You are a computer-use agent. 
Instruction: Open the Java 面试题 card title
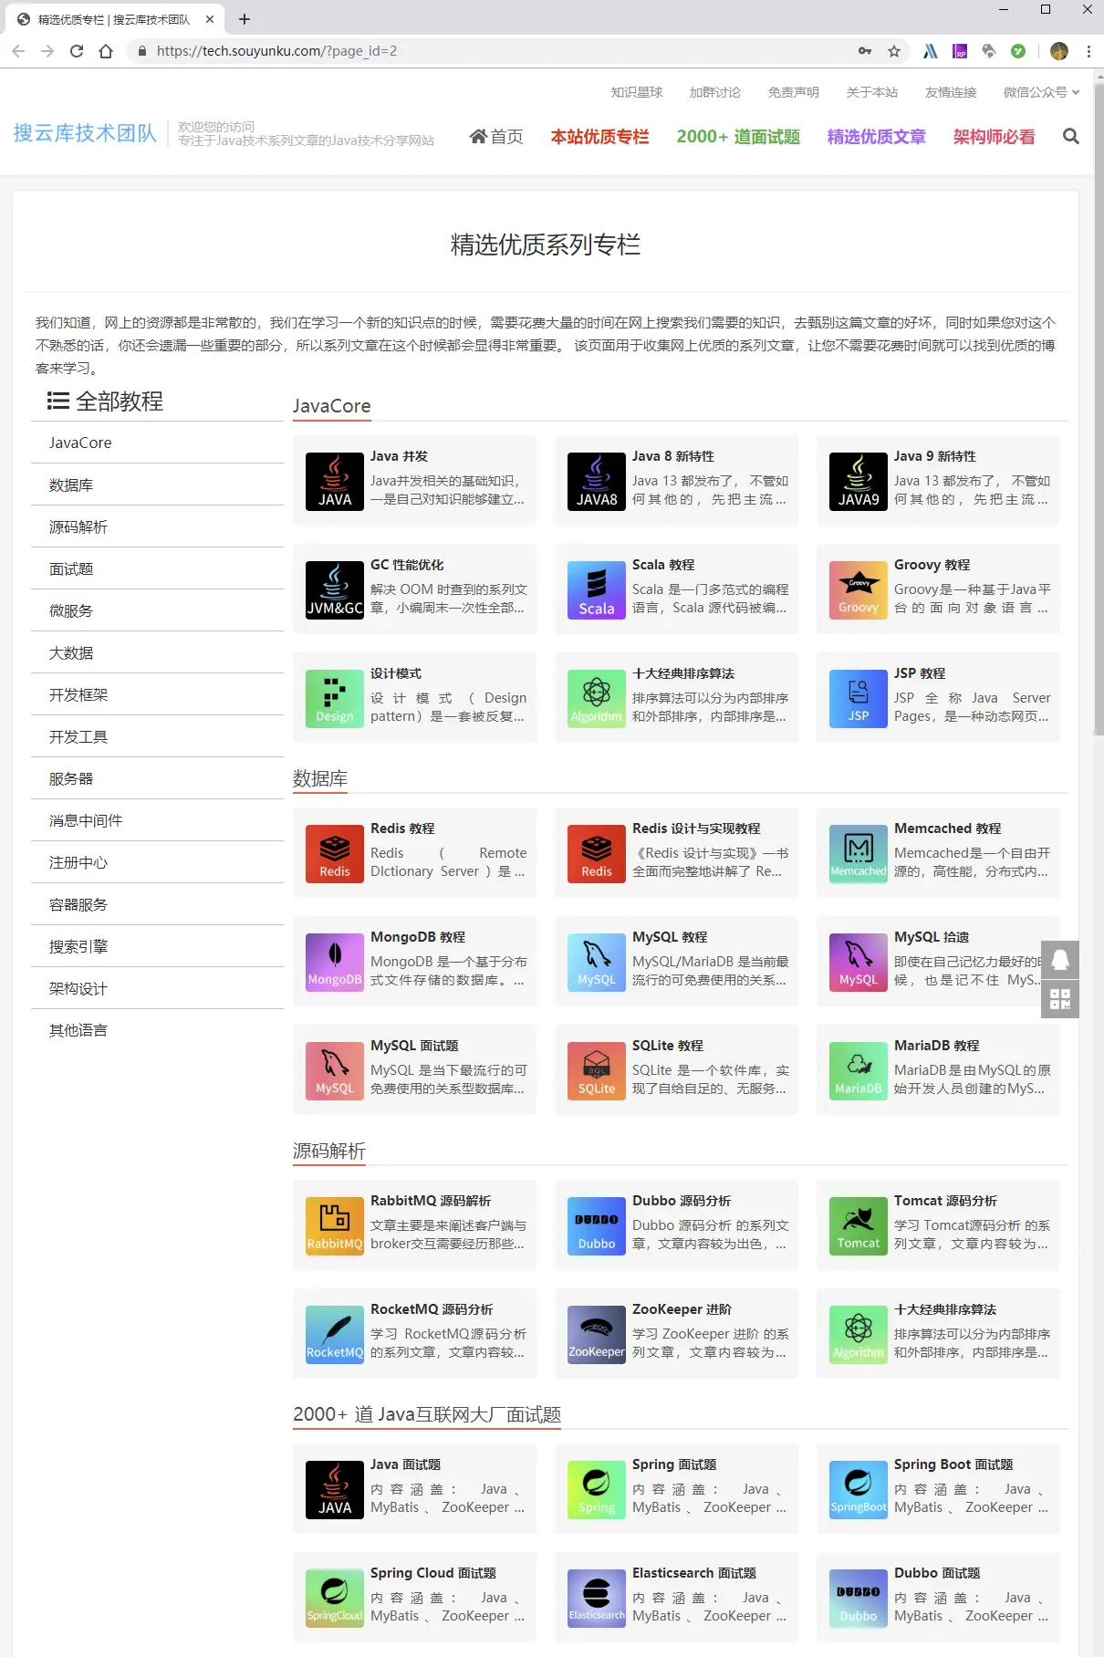[405, 1464]
